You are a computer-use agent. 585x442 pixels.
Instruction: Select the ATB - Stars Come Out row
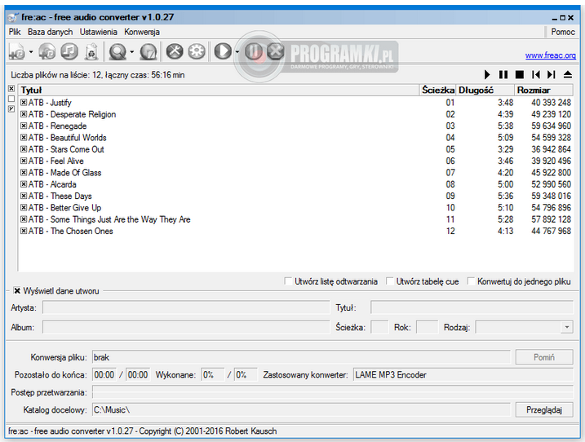tap(296, 149)
